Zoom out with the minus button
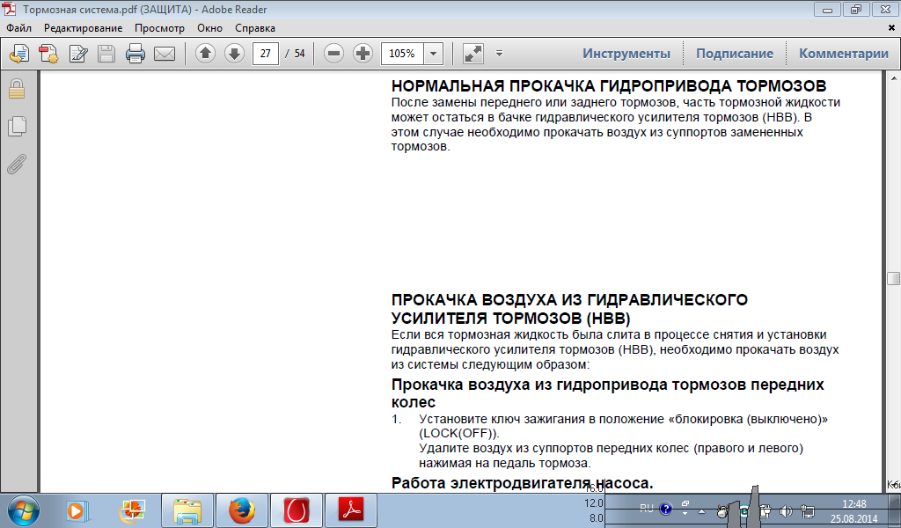This screenshot has width=901, height=528. [x=333, y=54]
